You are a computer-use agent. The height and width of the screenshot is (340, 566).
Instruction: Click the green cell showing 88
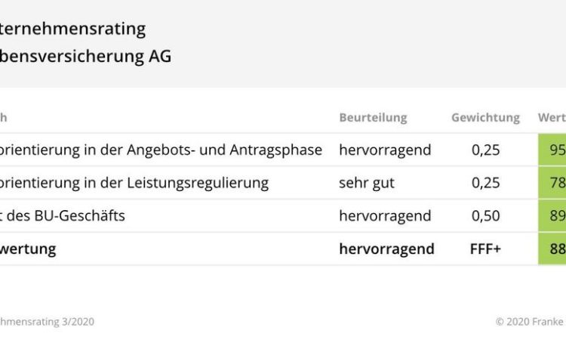point(552,249)
